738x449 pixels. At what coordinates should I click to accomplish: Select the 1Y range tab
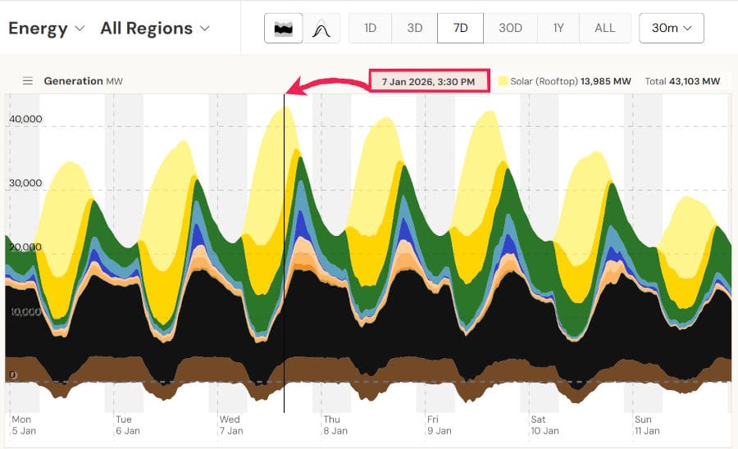click(558, 29)
